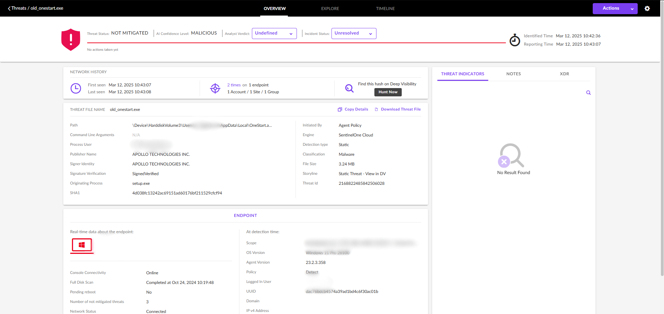Open the Timeline tab
Viewport: 664px width, 314px height.
[x=385, y=9]
